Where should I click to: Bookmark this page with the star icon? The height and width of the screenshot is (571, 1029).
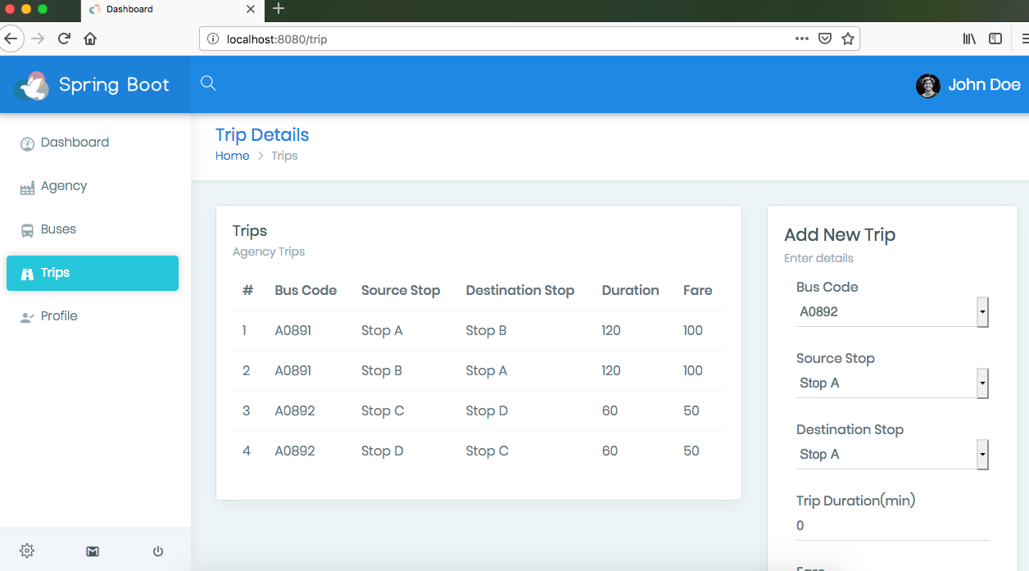coord(848,39)
